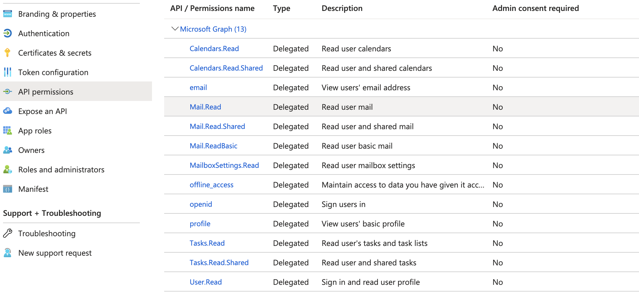The width and height of the screenshot is (639, 304).
Task: Collapse the Microsoft Graph (13) group
Action: (175, 29)
